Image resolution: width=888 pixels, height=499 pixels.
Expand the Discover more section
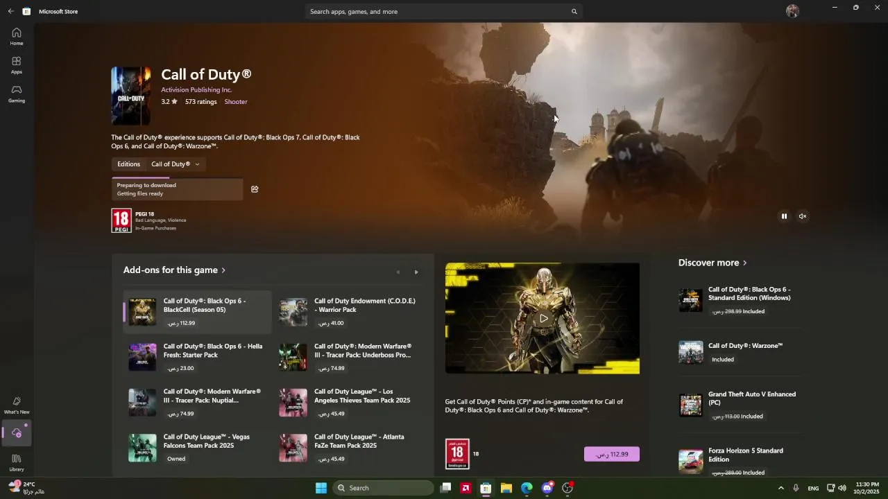click(712, 263)
